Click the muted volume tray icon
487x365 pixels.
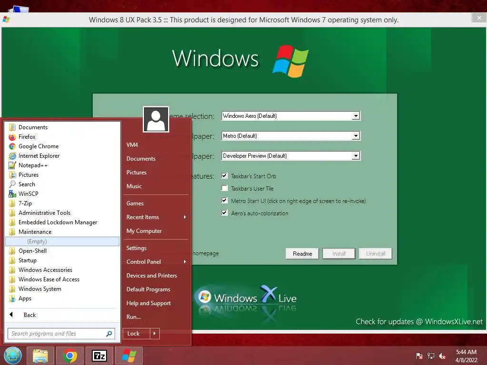click(442, 355)
